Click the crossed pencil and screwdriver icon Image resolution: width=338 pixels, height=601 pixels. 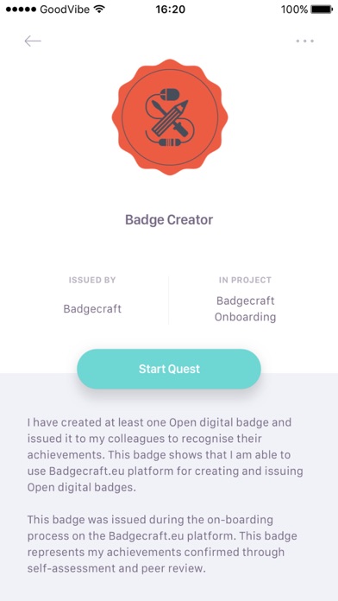(x=171, y=117)
